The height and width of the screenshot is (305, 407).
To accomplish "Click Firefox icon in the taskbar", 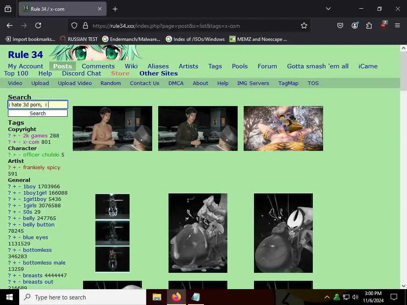I will pyautogui.click(x=176, y=297).
